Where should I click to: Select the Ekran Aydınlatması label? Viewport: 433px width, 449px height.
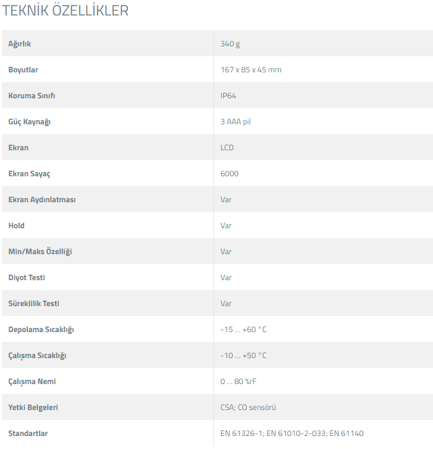(42, 200)
